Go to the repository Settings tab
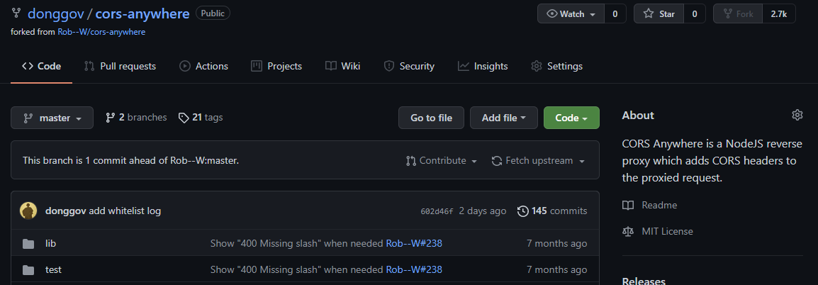The width and height of the screenshot is (818, 285). 556,67
